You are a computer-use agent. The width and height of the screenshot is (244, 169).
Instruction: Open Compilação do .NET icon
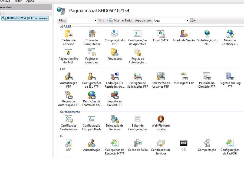coord(115,38)
